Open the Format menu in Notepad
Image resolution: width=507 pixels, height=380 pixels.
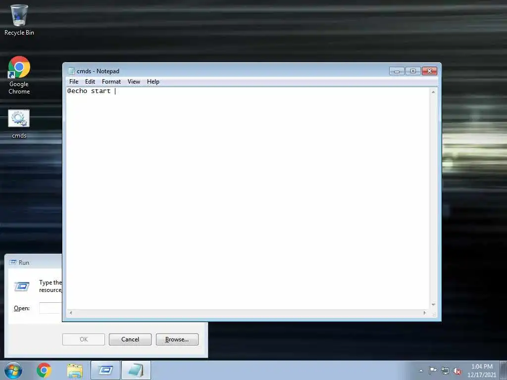[111, 82]
